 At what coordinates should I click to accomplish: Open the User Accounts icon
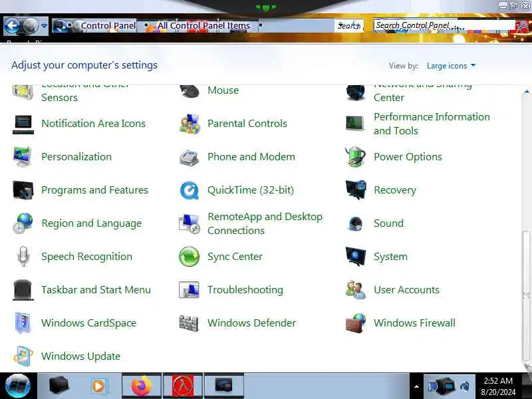356,290
